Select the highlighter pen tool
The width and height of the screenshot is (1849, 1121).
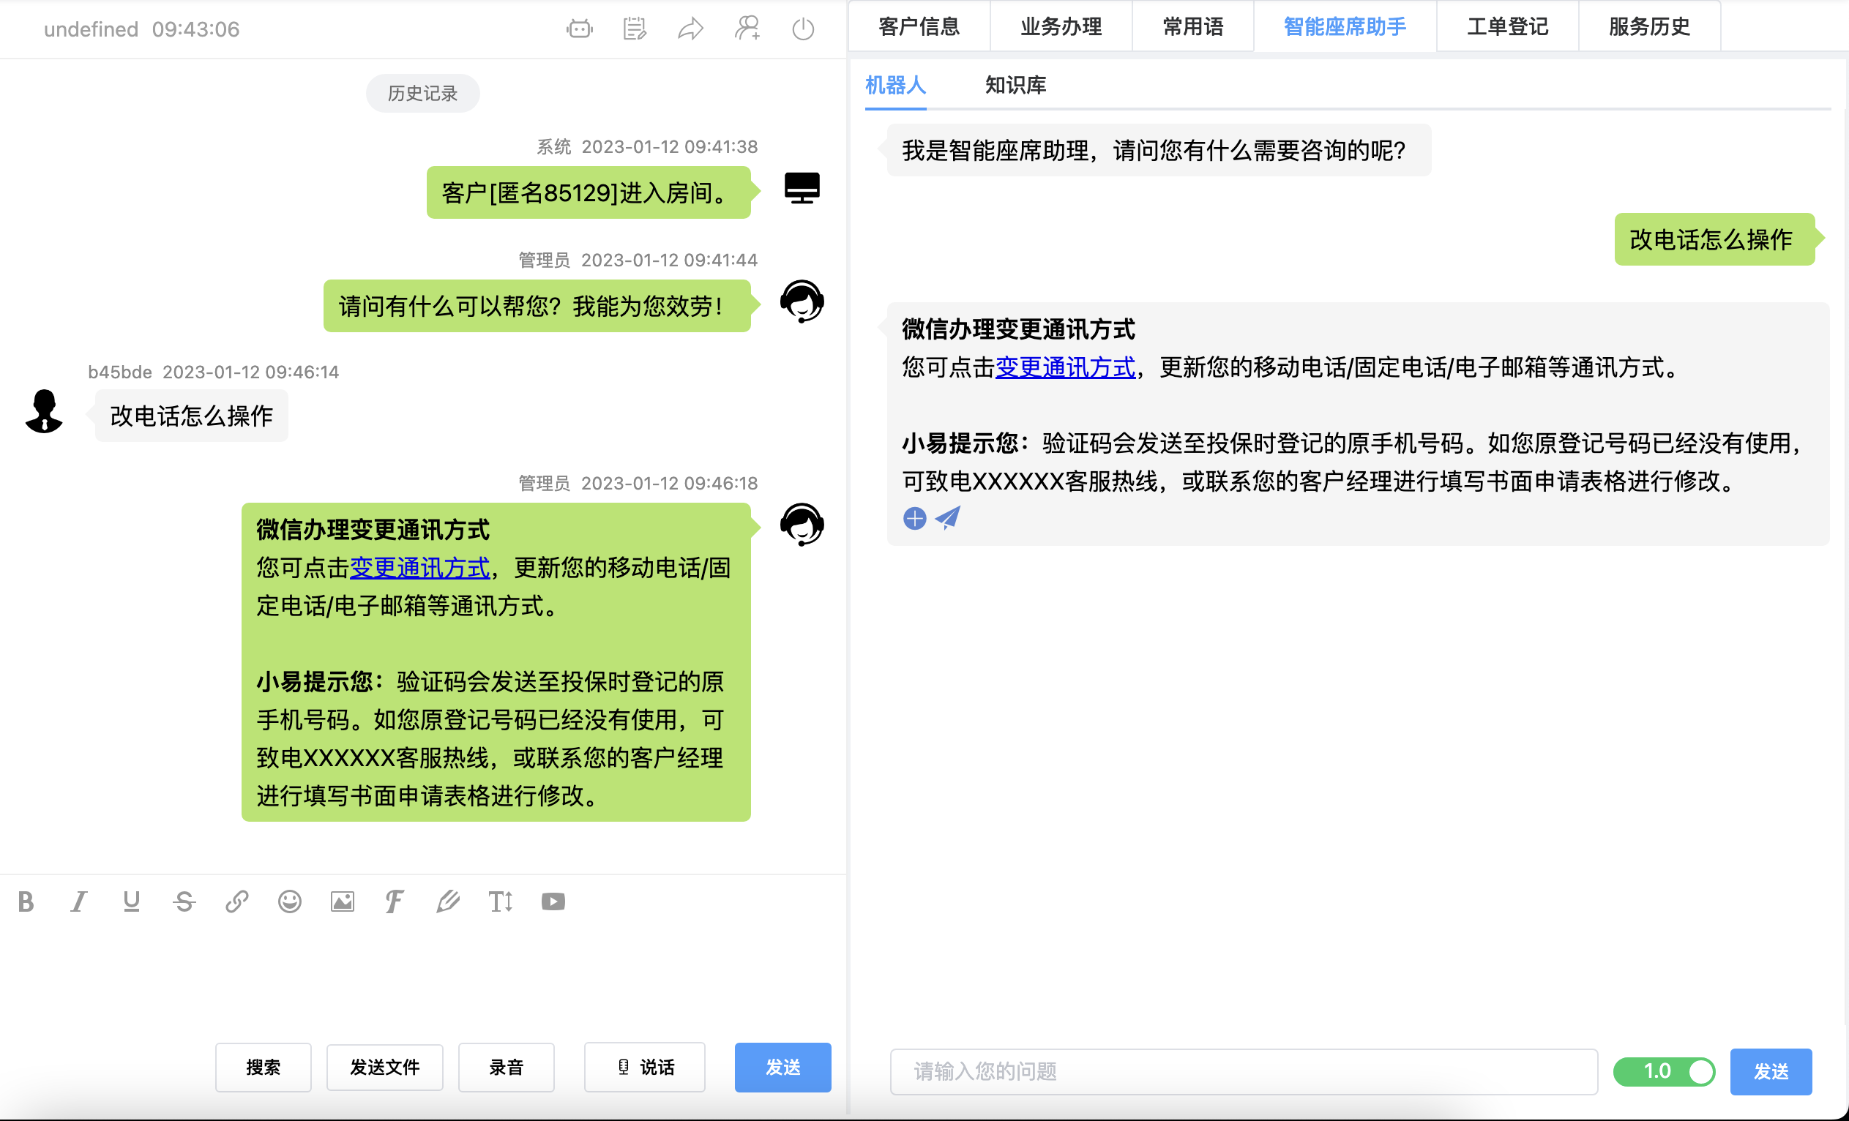point(448,901)
